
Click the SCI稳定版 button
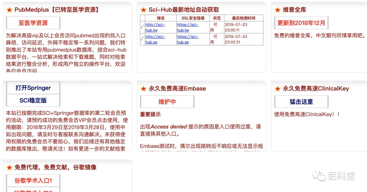33,100
